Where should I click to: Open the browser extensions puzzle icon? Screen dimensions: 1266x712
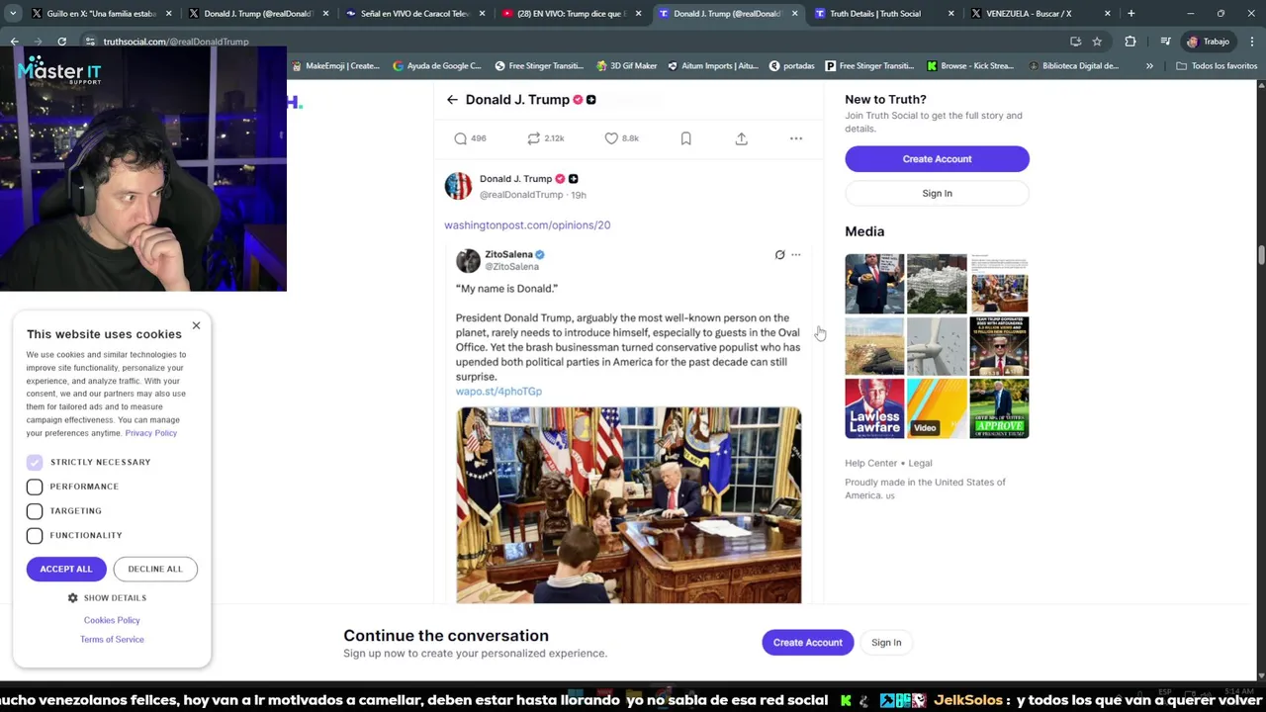(1130, 42)
